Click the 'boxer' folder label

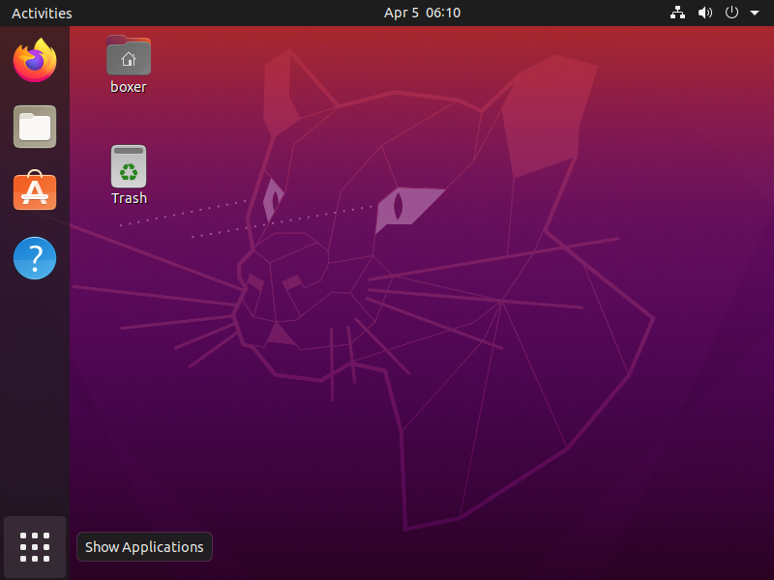tap(129, 87)
